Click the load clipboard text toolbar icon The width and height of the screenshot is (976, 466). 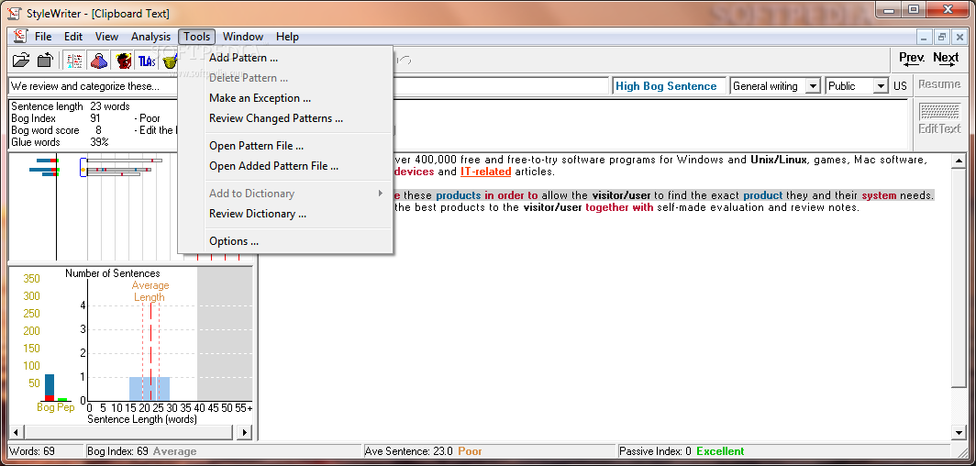point(45,61)
